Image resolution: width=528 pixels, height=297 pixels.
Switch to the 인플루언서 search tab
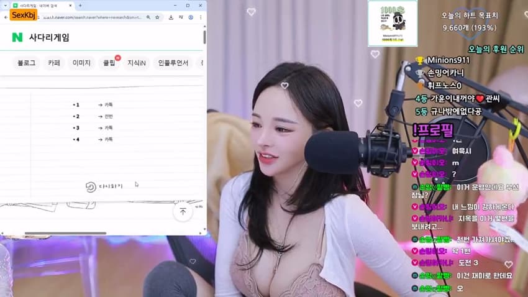(173, 63)
